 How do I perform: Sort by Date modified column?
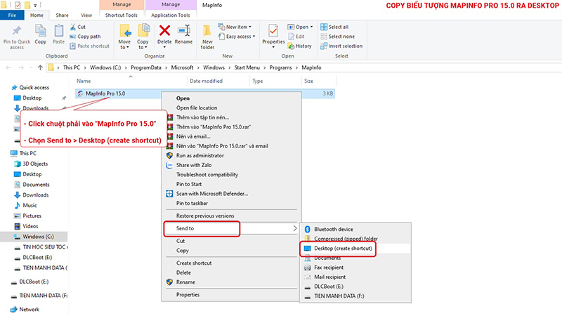206,81
